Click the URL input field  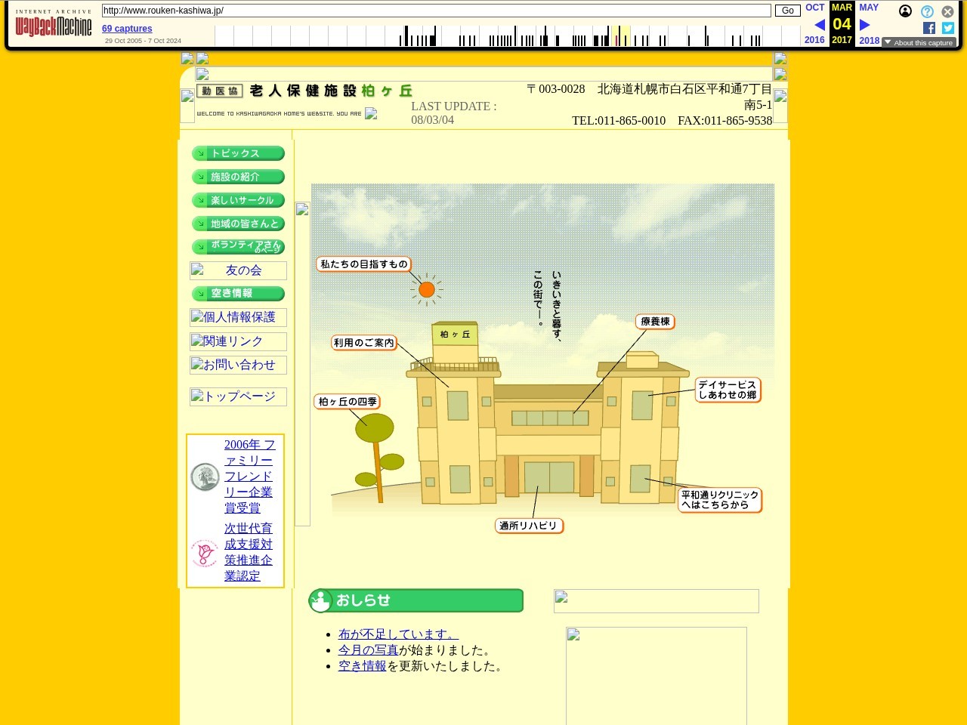(436, 11)
